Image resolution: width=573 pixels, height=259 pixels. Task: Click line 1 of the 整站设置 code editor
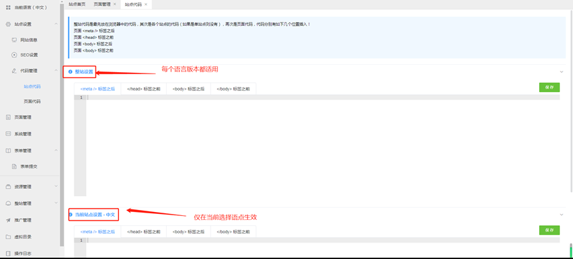[x=323, y=97]
